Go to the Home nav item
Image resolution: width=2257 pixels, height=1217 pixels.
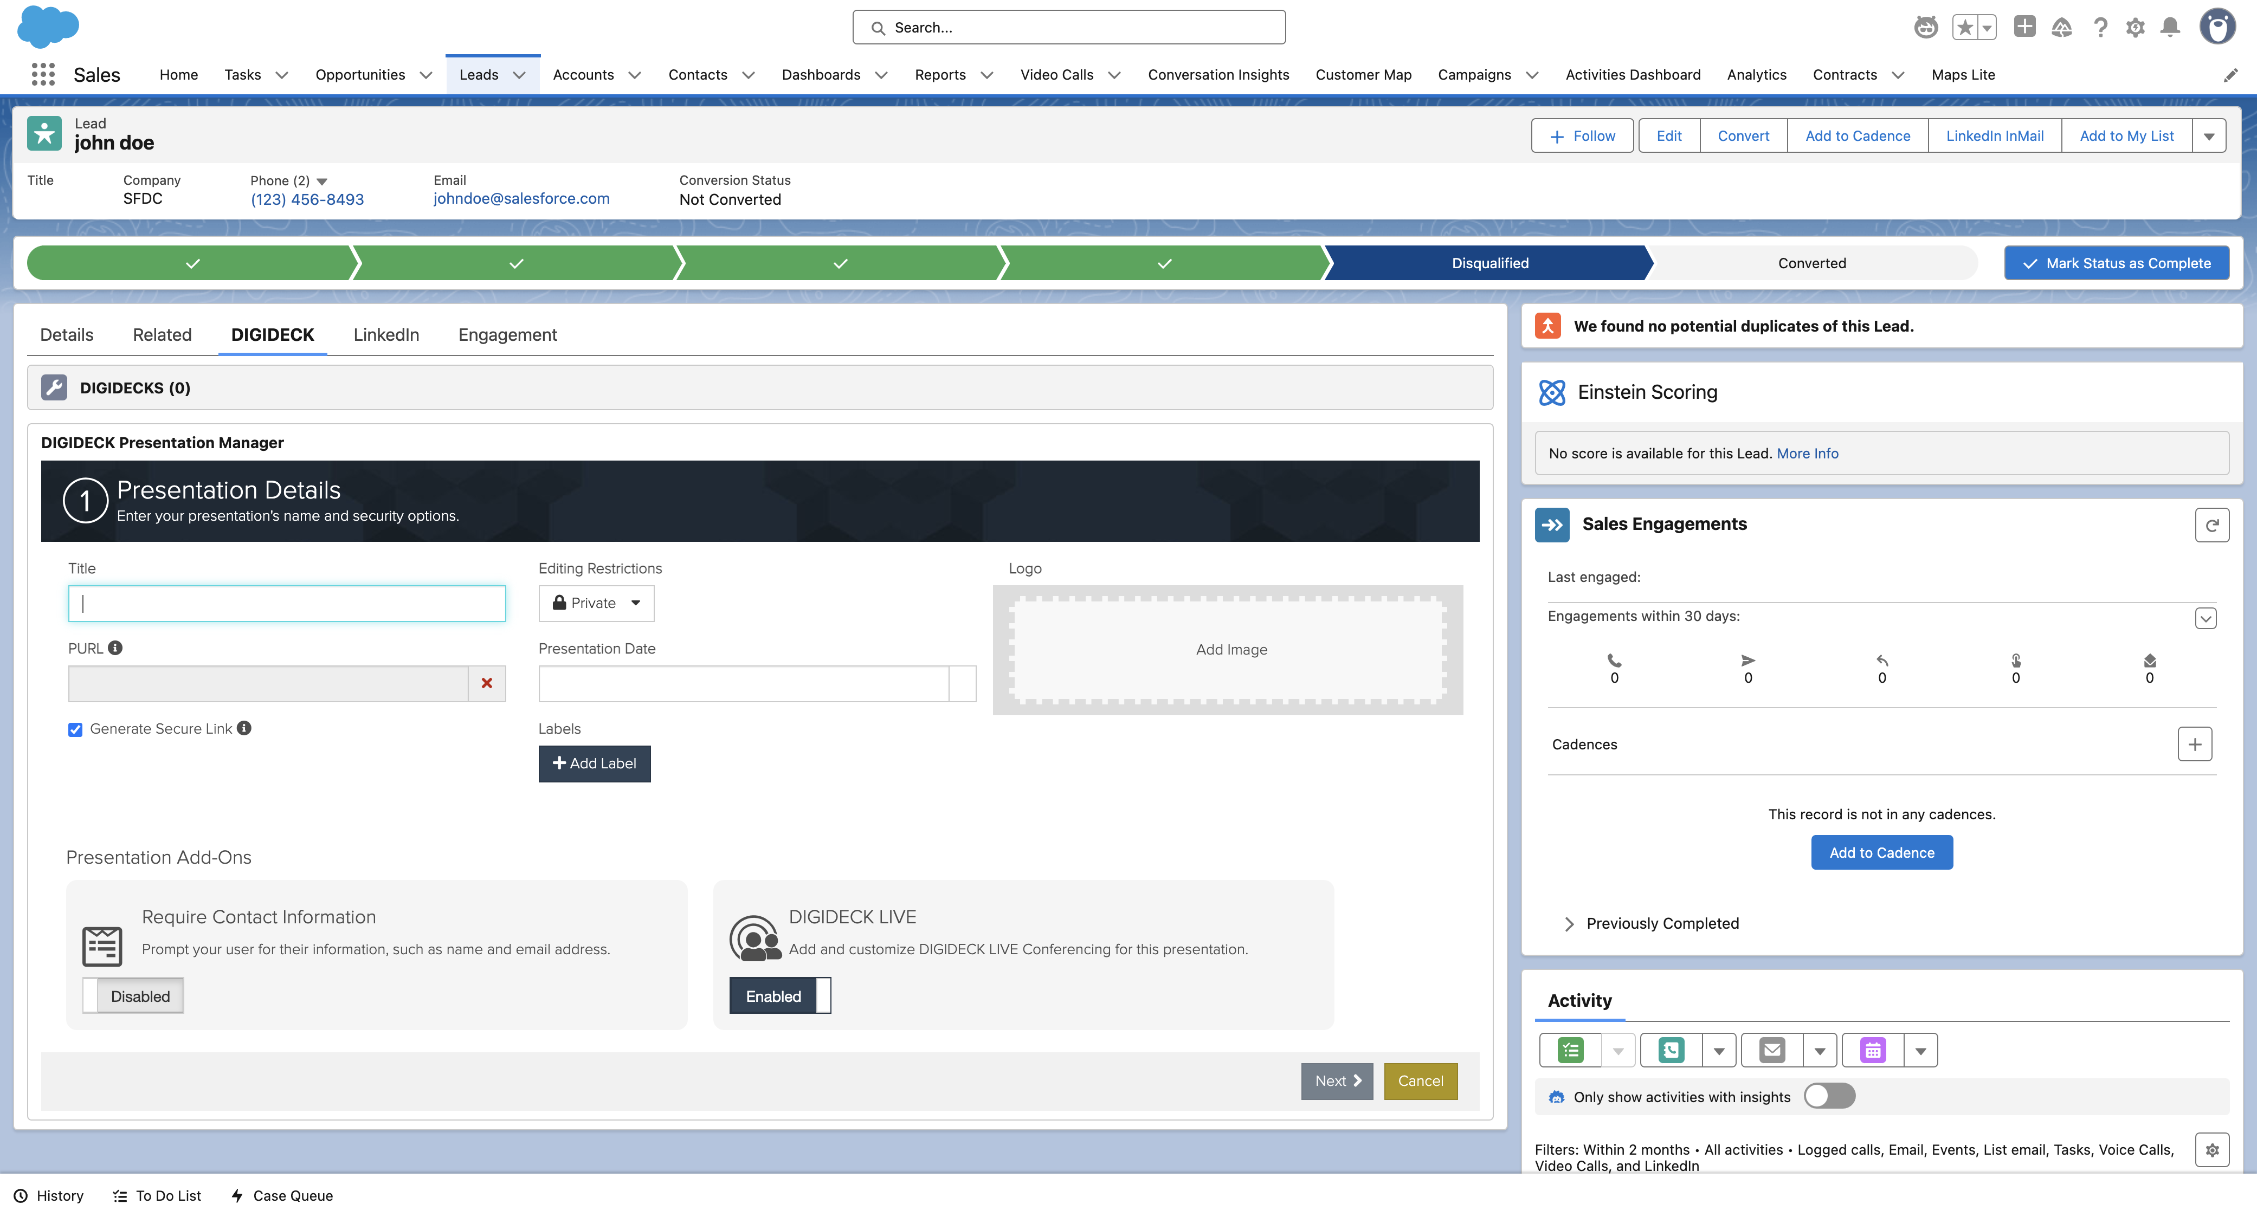[179, 74]
